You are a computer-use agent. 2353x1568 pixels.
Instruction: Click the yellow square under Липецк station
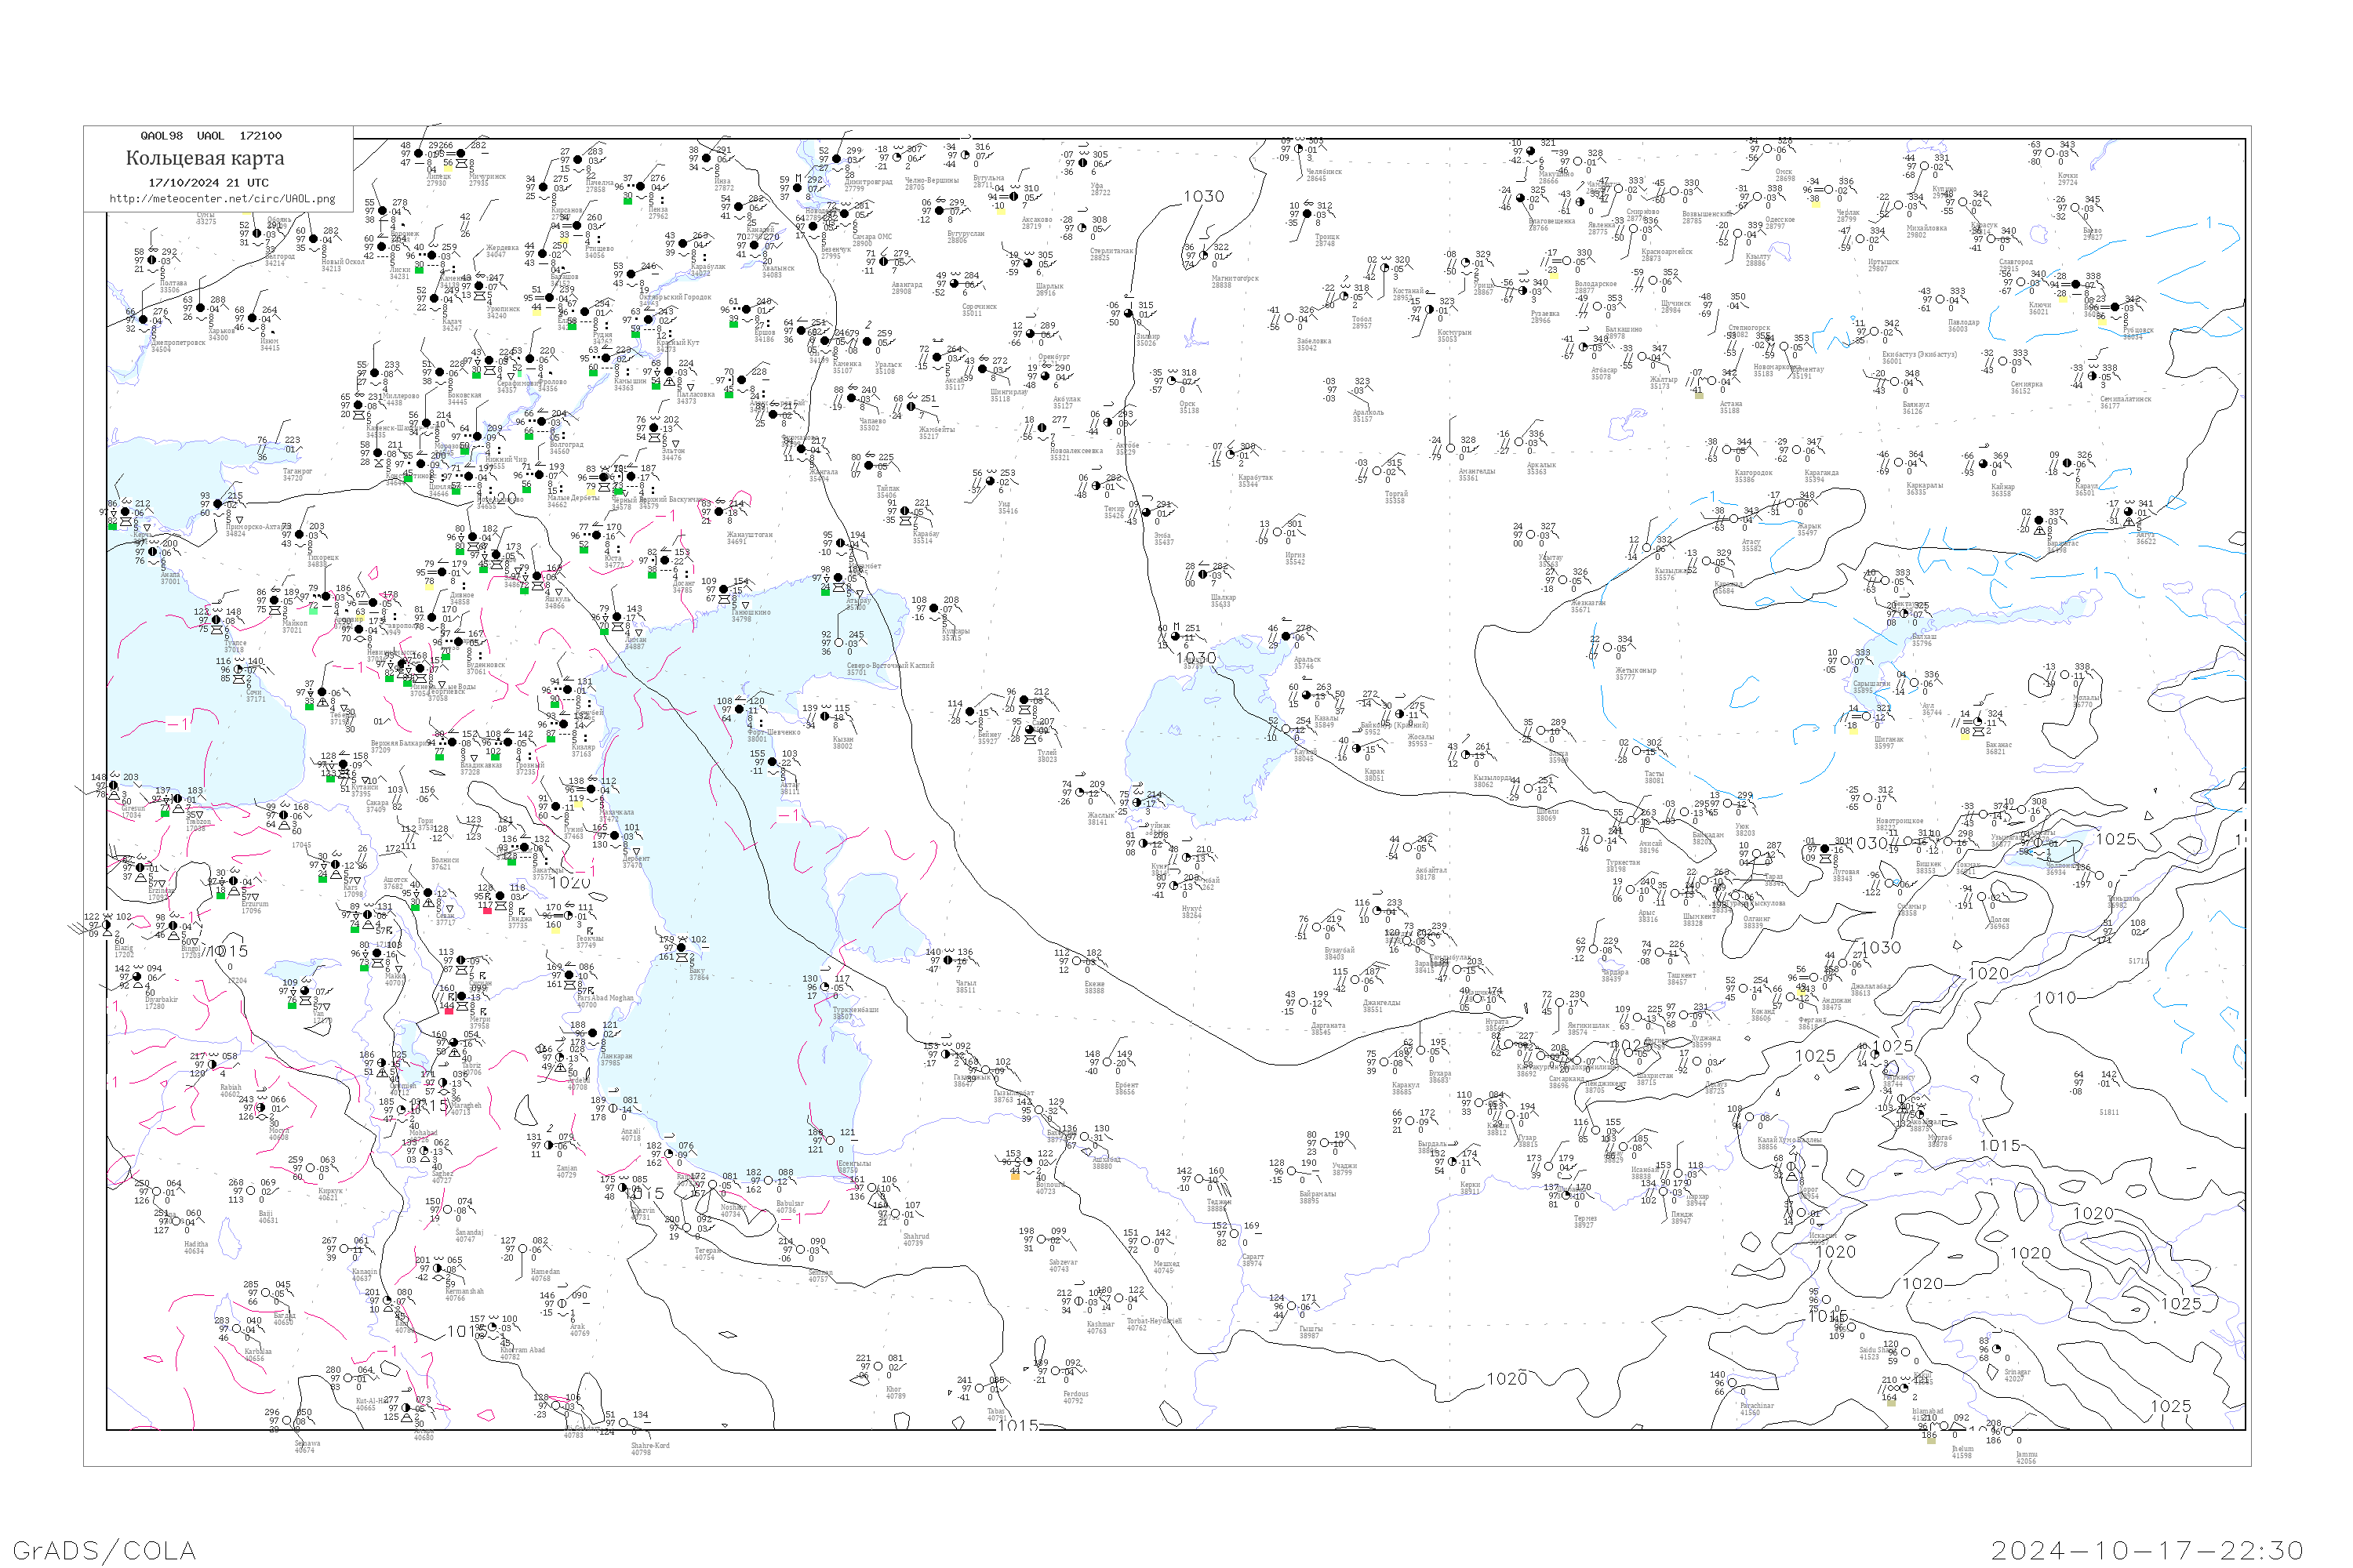click(448, 168)
